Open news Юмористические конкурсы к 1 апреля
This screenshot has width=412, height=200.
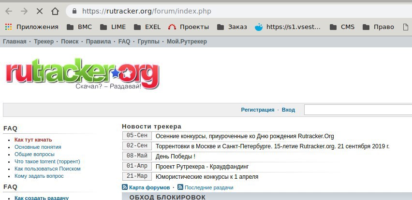click(207, 177)
